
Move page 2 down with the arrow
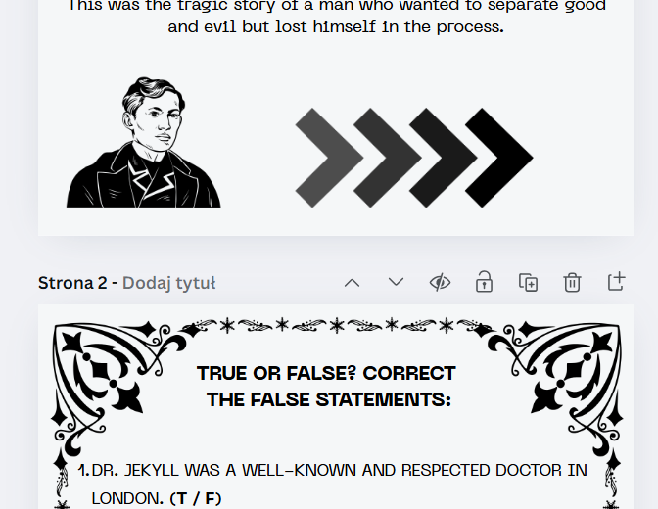[396, 282]
